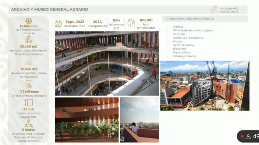Select the measurement icon above 45 mil
Screen dimensions: 259x145
click(29, 103)
